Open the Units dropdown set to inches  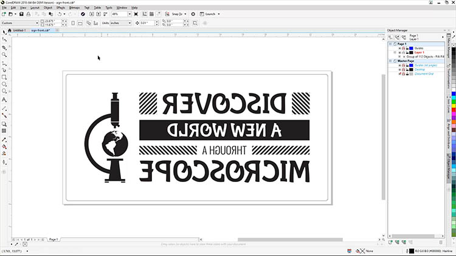click(x=123, y=23)
